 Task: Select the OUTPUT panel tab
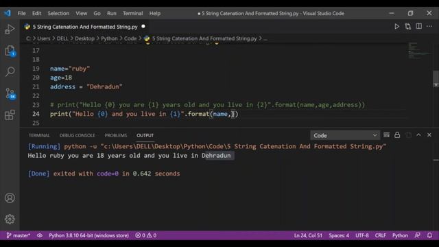pyautogui.click(x=145, y=135)
